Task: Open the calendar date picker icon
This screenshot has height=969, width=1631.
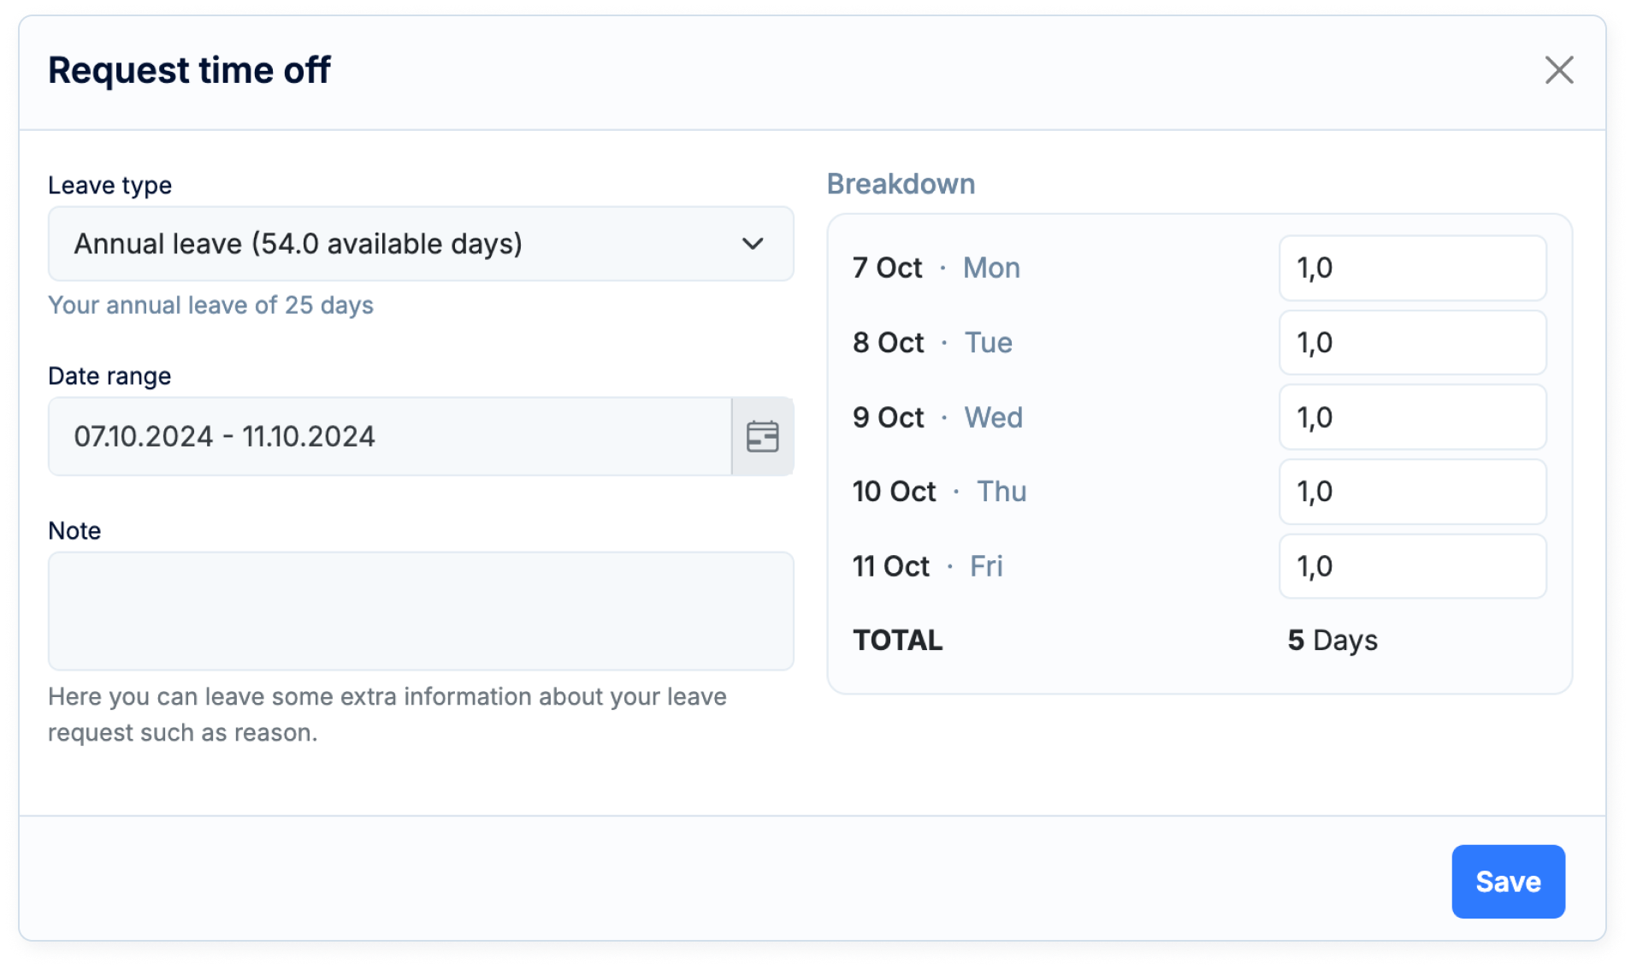Action: [x=762, y=436]
